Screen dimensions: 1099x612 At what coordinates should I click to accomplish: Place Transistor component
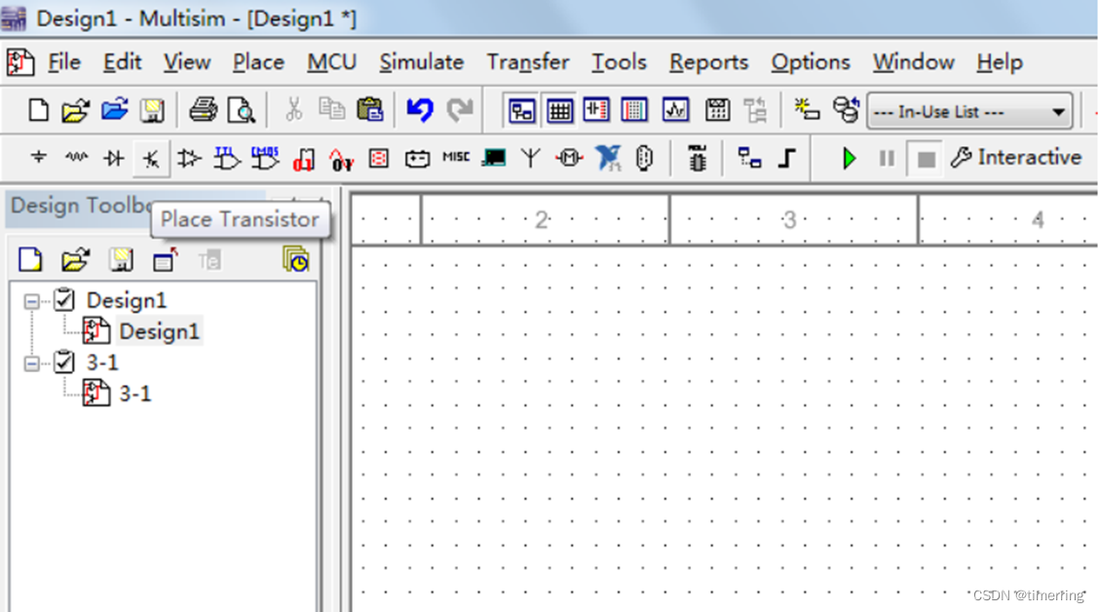pyautogui.click(x=151, y=159)
